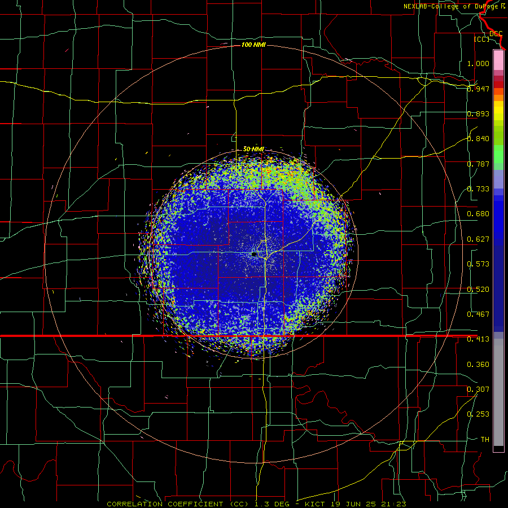508x508 pixels.
Task: Click the TH threshold label on the legend
Action: pyautogui.click(x=485, y=440)
